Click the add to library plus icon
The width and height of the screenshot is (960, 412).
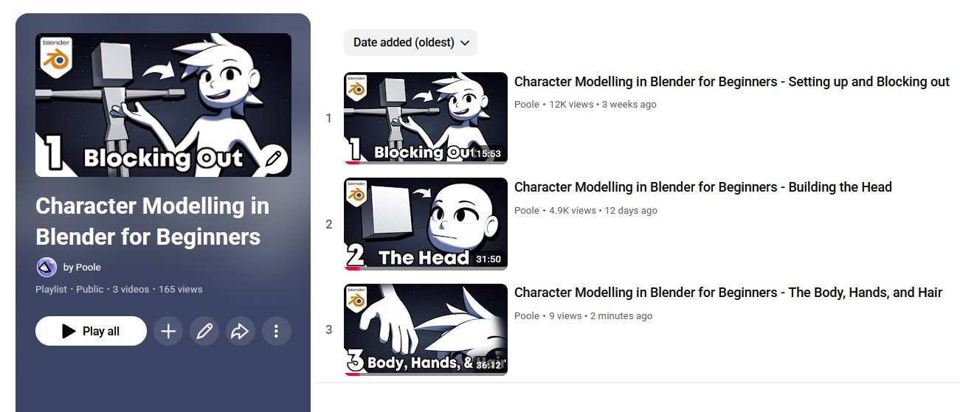(x=168, y=331)
